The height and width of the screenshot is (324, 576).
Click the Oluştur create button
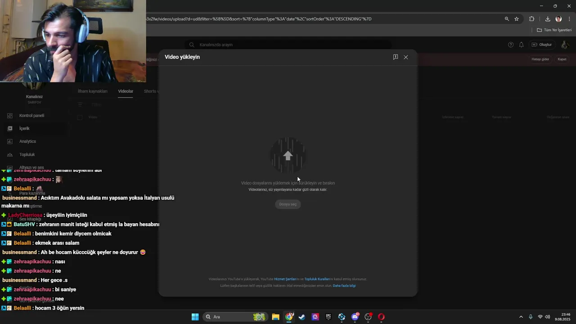541,45
